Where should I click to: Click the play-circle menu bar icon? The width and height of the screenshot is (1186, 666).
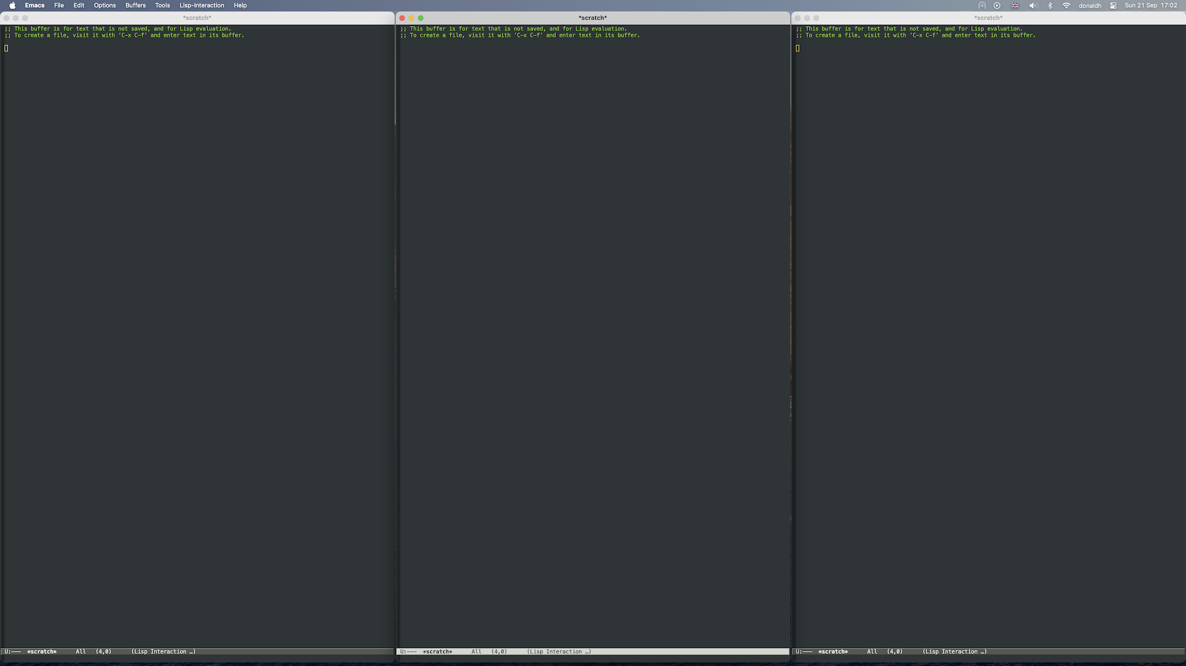click(x=997, y=5)
